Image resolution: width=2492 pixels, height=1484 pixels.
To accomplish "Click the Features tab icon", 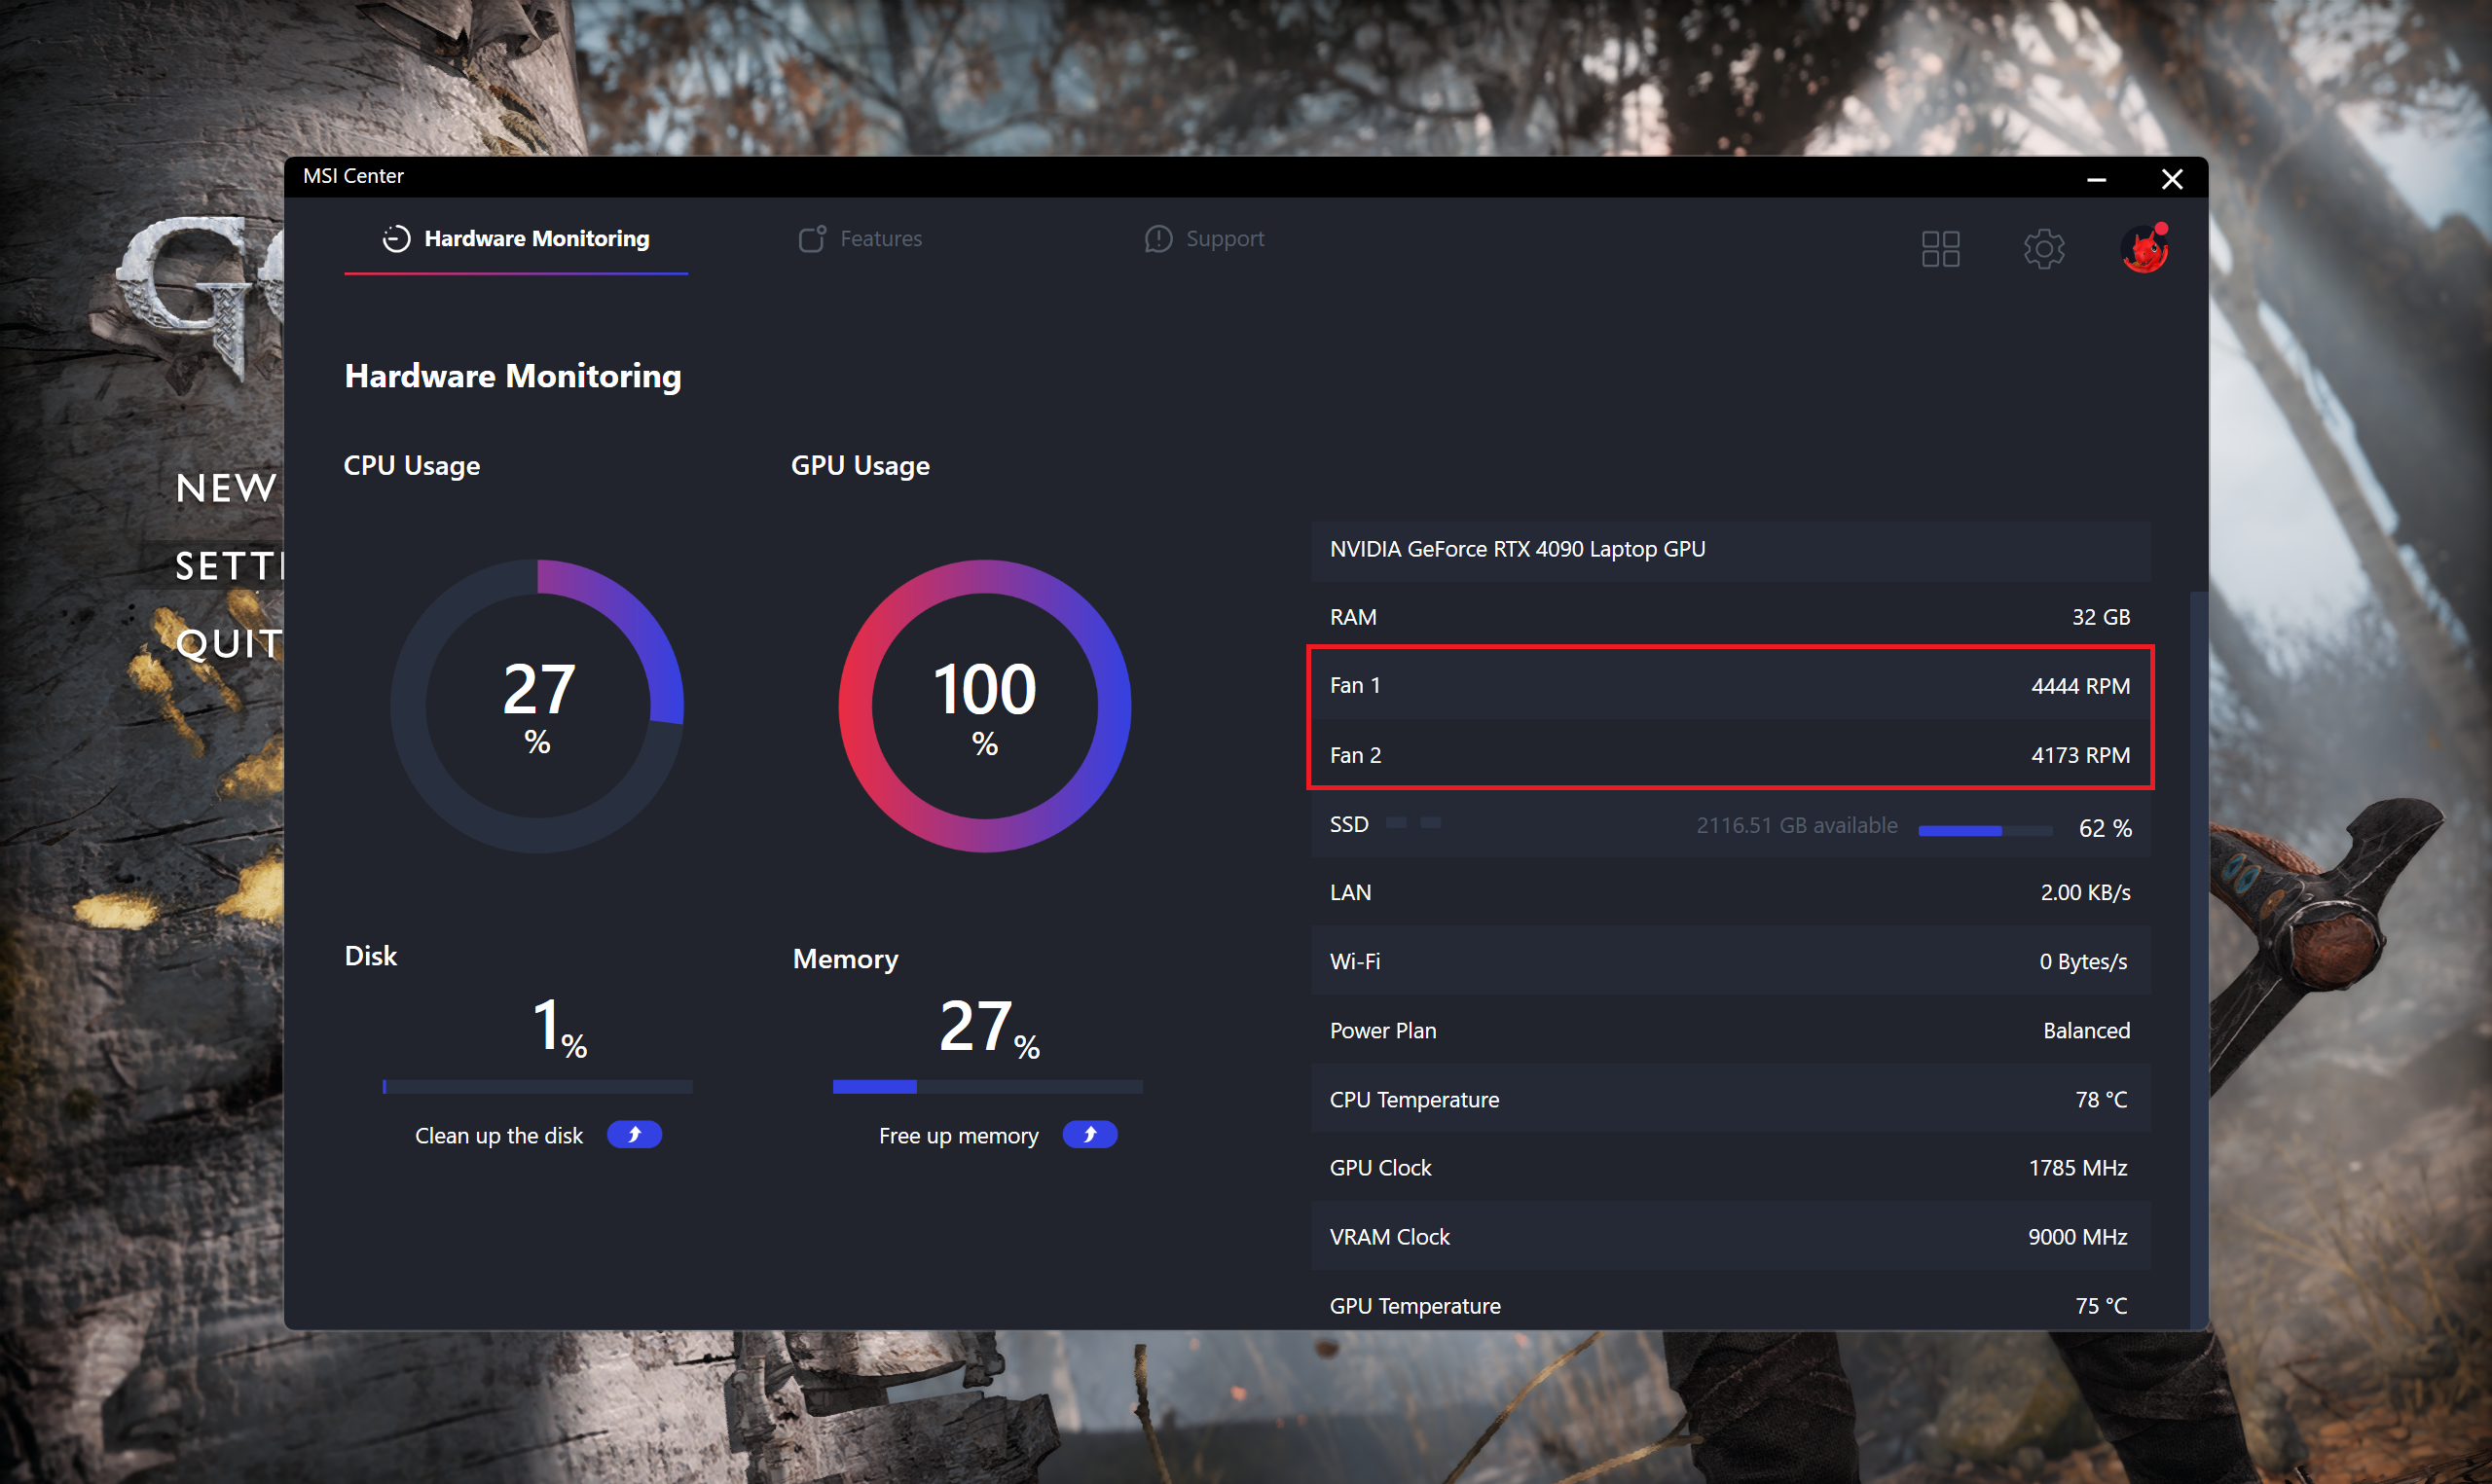I will click(x=812, y=239).
